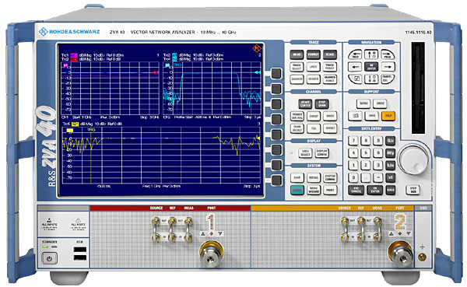This screenshot has height=287, width=467.
Task: Push the Windows menu key in Support
Action: [355, 116]
